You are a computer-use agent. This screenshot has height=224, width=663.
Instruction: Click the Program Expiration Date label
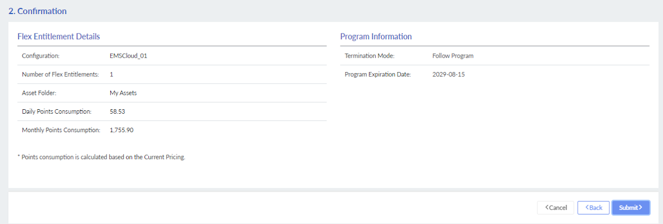378,74
